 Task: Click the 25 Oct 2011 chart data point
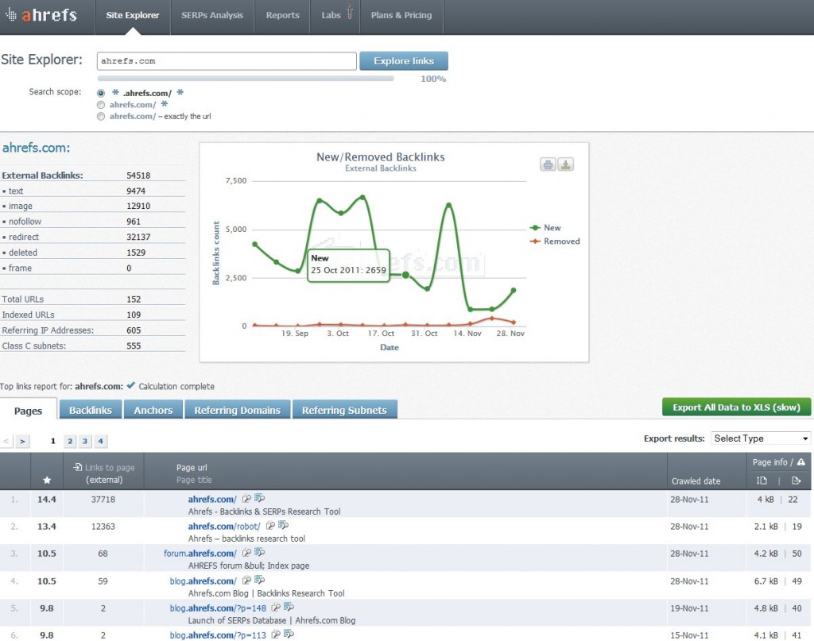(x=406, y=275)
